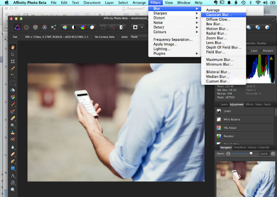Select the Text tool
The width and height of the screenshot is (277, 197).
(13, 176)
